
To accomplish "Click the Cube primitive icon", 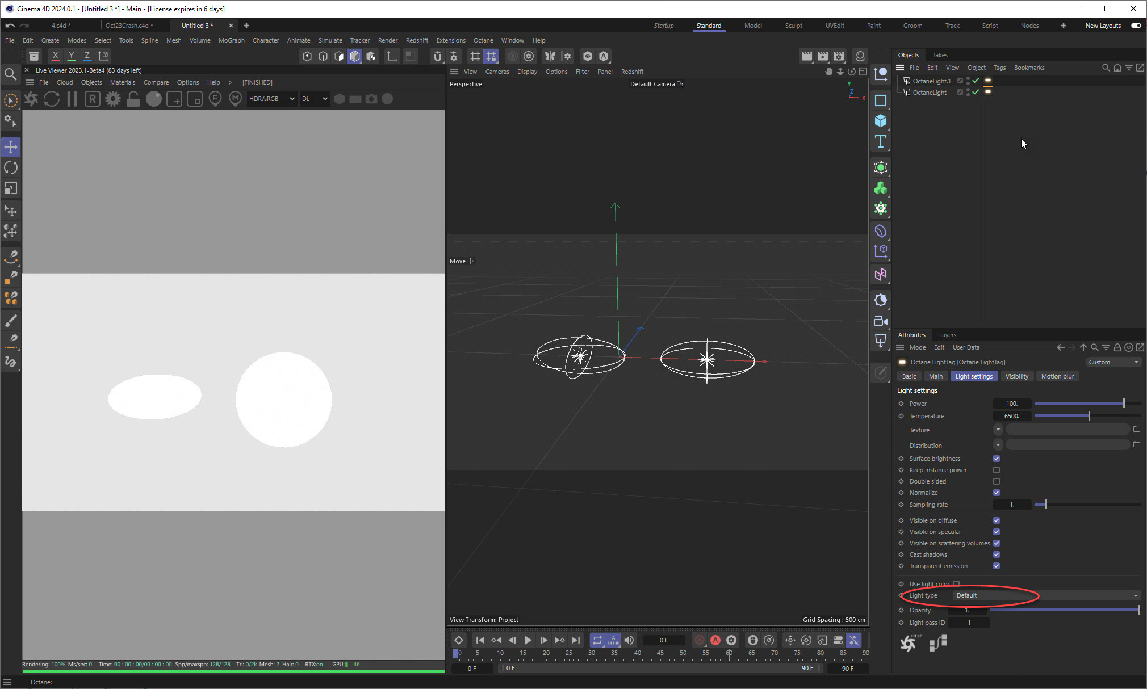I will (x=880, y=121).
